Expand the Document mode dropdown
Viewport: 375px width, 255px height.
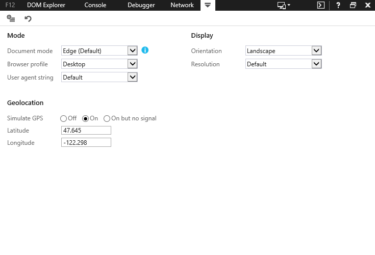pyautogui.click(x=133, y=50)
